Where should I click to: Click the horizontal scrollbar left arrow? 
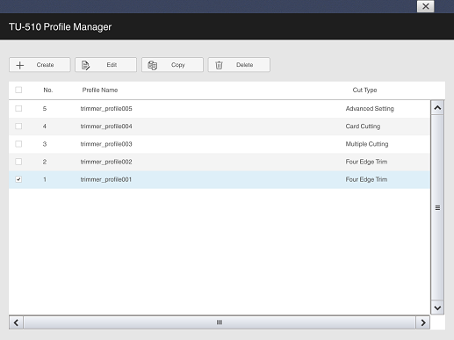[x=16, y=322]
